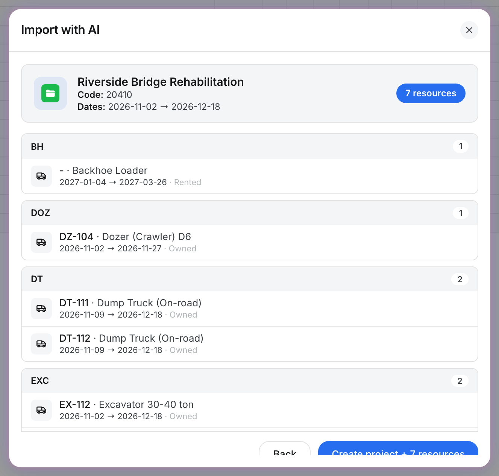Screen dimensions: 499x476
Task: Click the EXC group count badge
Action: tap(460, 381)
